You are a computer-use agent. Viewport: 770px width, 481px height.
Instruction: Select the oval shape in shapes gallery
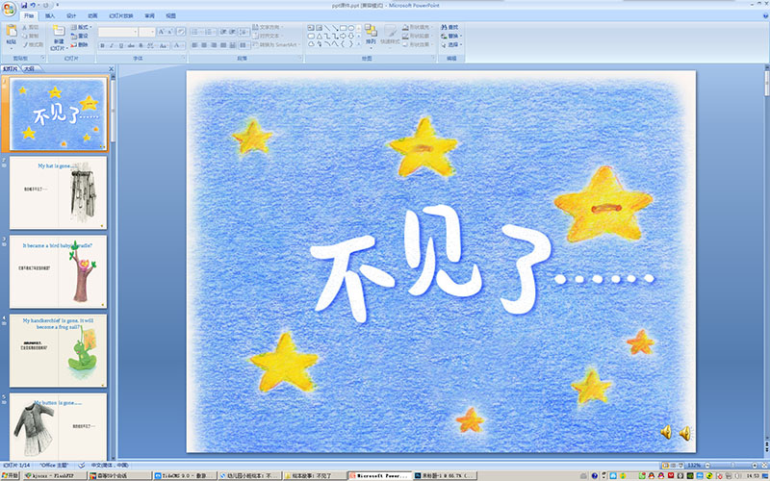click(x=351, y=28)
